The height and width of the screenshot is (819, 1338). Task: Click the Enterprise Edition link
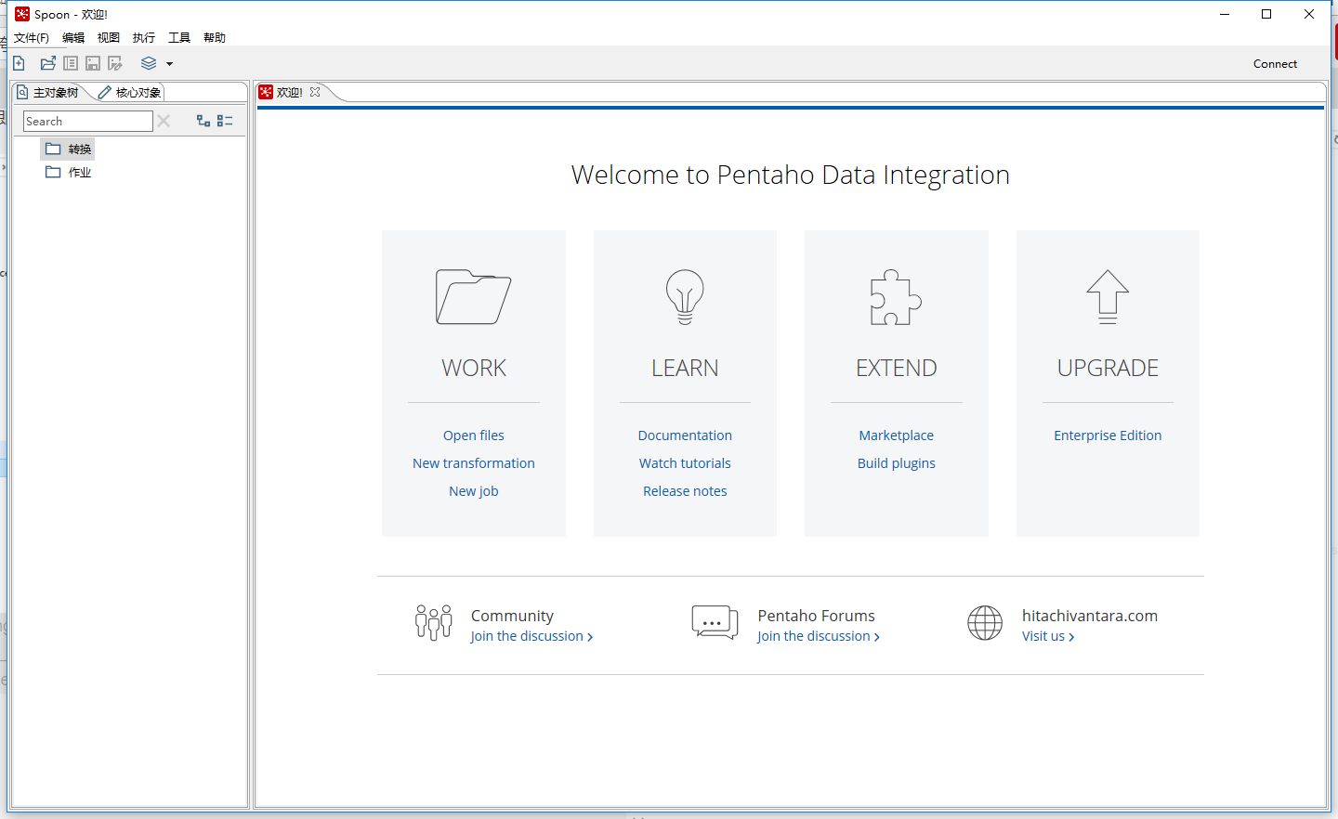point(1108,435)
